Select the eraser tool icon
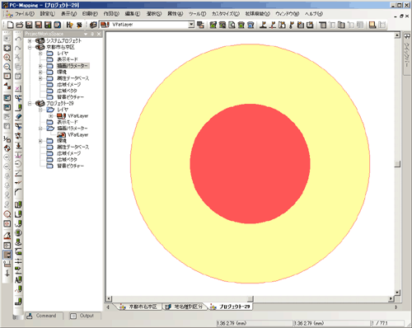 pos(18,116)
